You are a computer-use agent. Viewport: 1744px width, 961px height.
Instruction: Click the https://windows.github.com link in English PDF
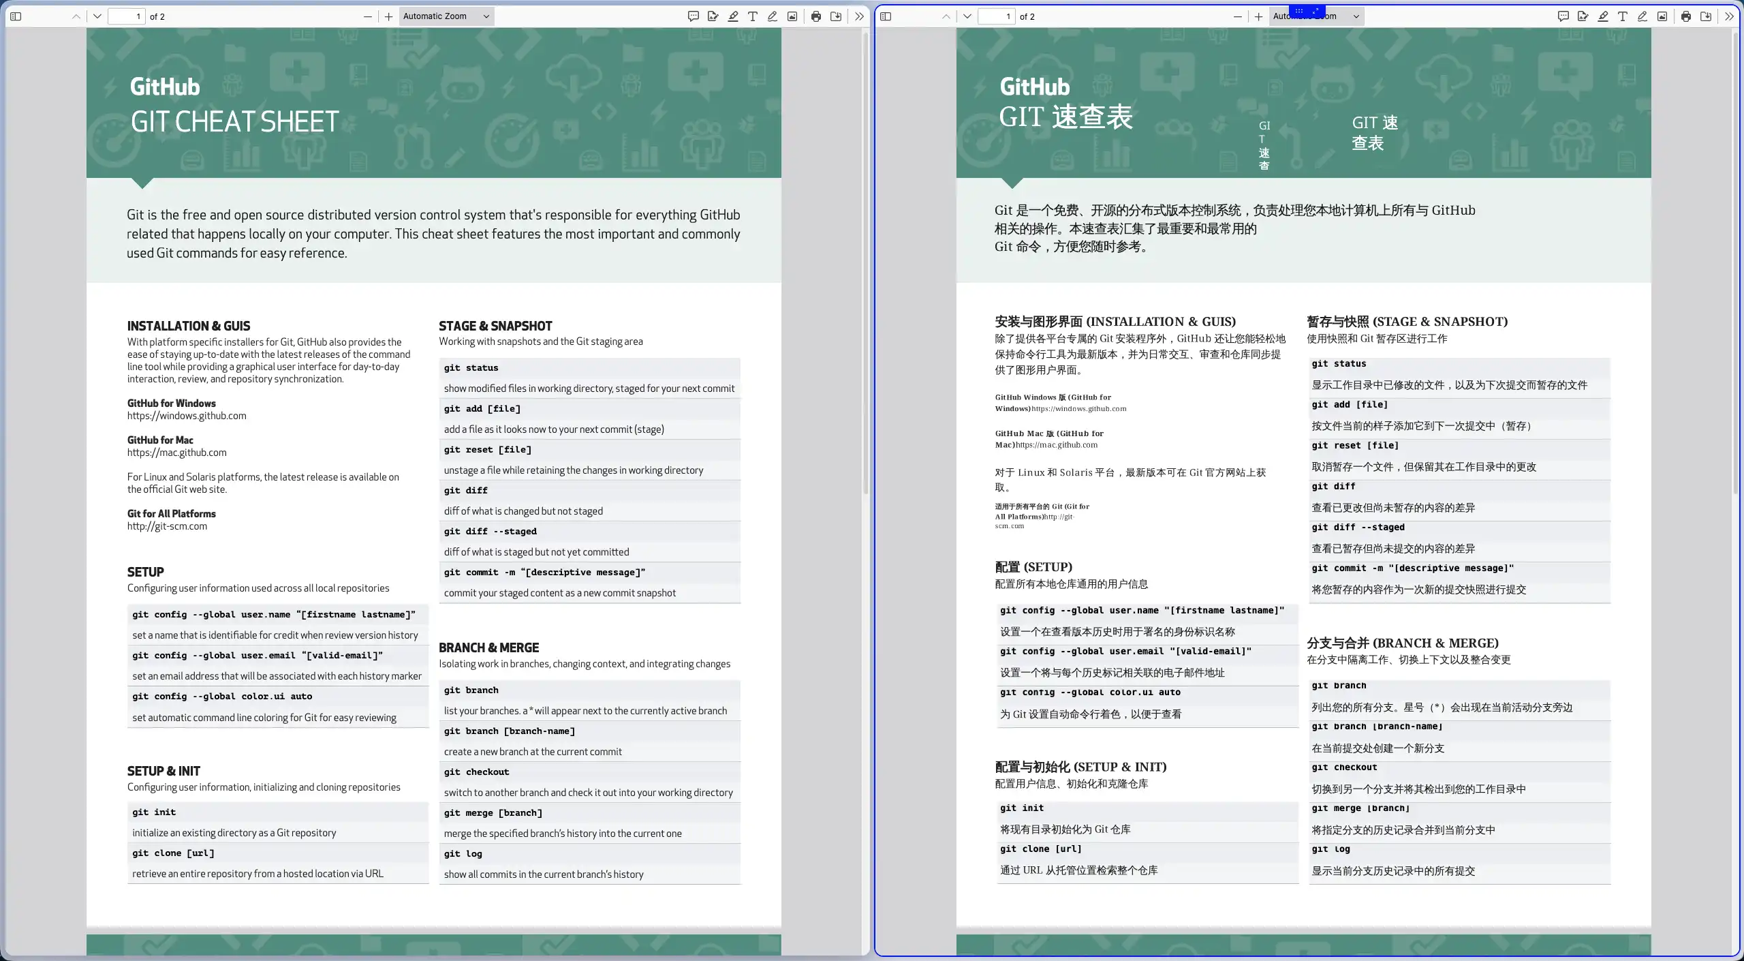point(187,416)
